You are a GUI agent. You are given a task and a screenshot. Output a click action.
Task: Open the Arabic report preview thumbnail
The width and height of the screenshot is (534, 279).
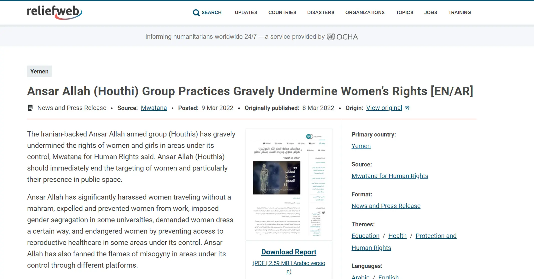(x=289, y=184)
